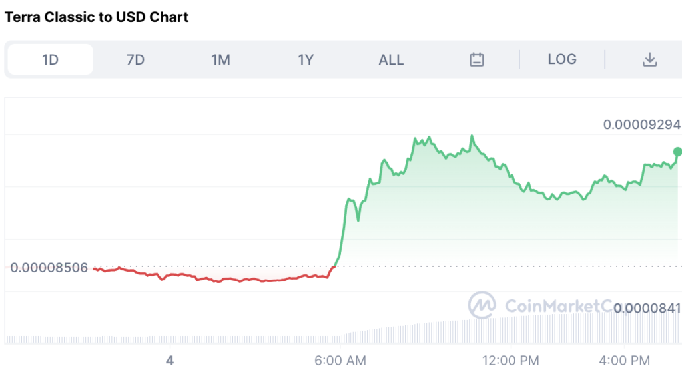Click the 0.00008506 opening price label
682x374 pixels.
[x=49, y=268]
